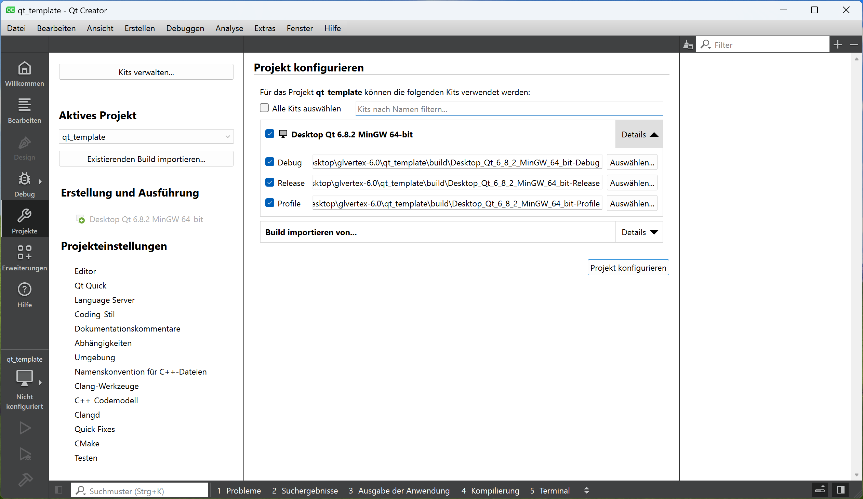Expand Debug mode submenu arrow
863x499 pixels.
[x=40, y=181]
